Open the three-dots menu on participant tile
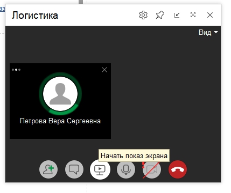 tap(16, 70)
